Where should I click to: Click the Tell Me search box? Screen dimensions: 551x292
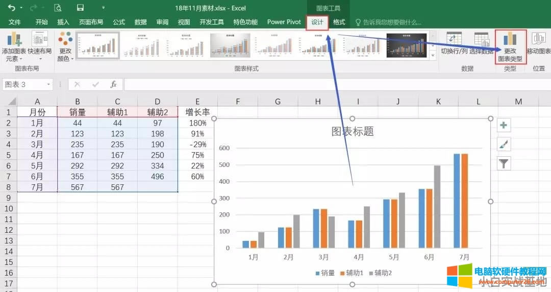391,22
